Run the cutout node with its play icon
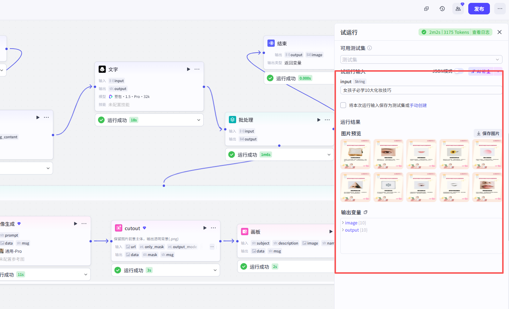Screen dimensions: 509x309 [205, 228]
